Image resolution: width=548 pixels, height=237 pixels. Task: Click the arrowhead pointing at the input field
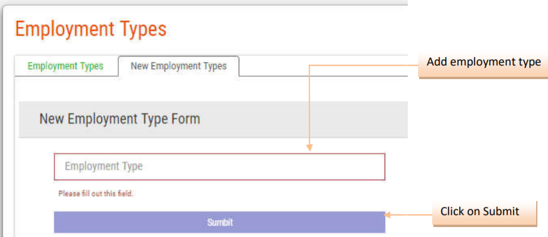pos(309,148)
